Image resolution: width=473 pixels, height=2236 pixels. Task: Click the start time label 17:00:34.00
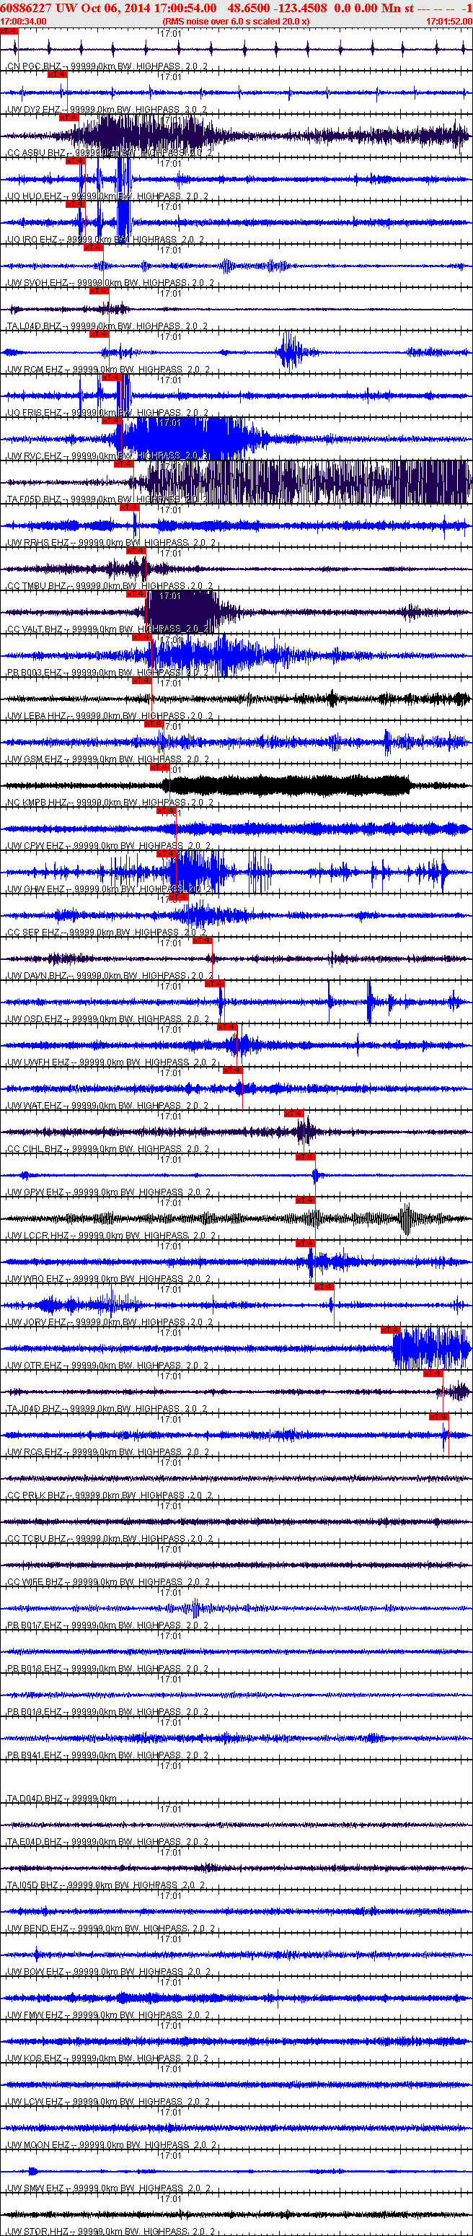(x=23, y=21)
